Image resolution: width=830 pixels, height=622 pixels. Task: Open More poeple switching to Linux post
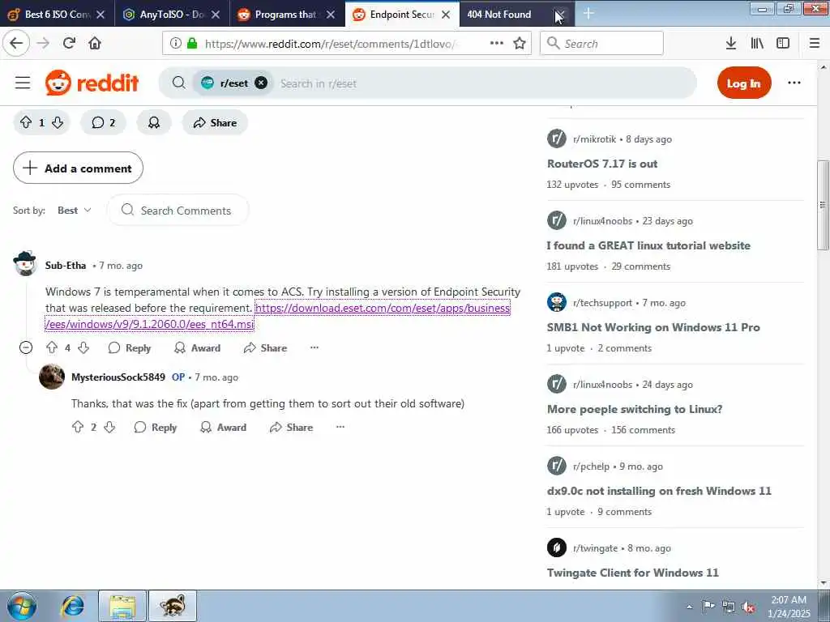tap(635, 409)
